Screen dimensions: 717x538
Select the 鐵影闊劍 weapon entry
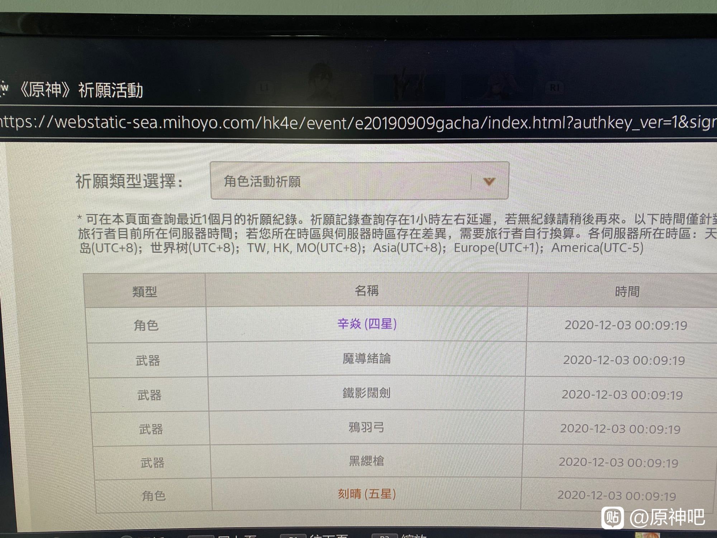366,393
